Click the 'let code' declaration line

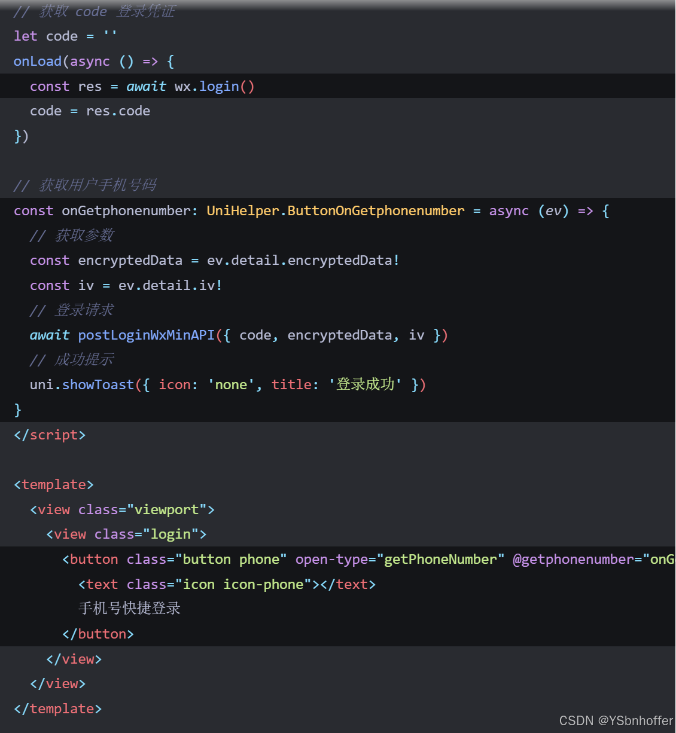click(x=65, y=36)
